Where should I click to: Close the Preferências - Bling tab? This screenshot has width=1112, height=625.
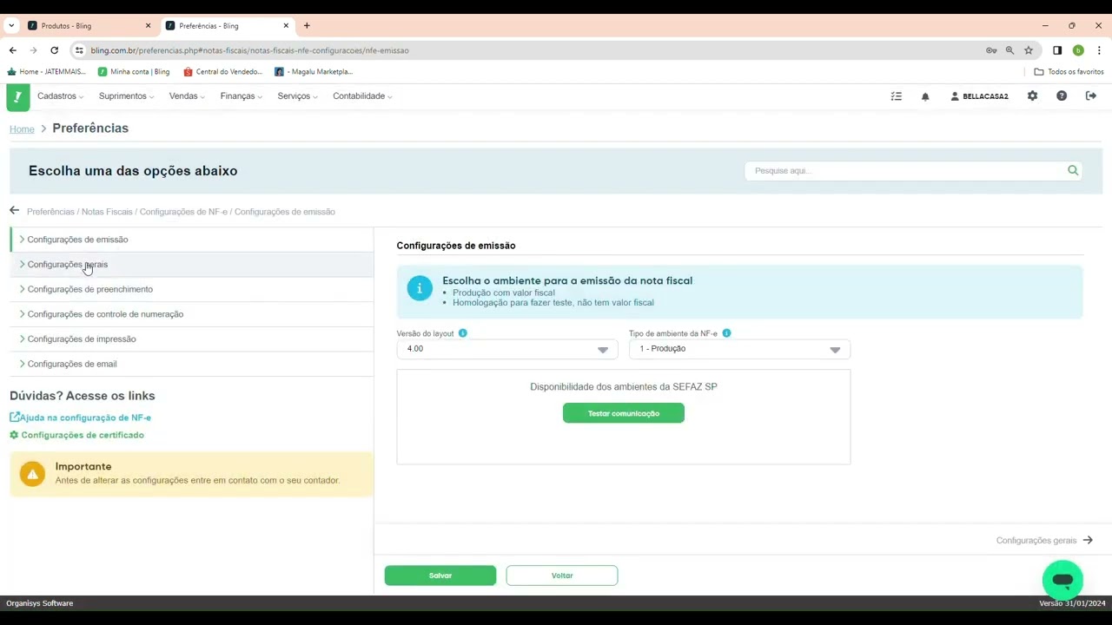point(286,26)
